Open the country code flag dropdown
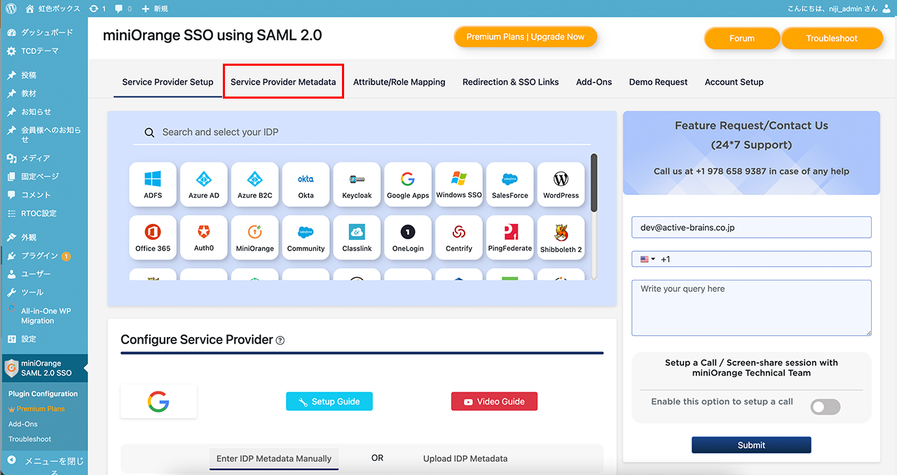 (648, 259)
